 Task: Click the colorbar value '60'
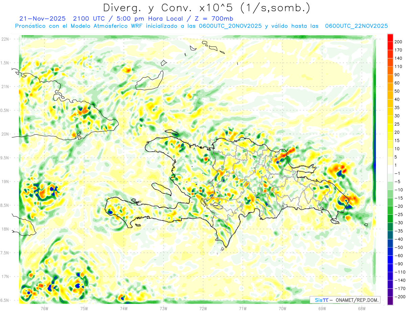point(397,83)
